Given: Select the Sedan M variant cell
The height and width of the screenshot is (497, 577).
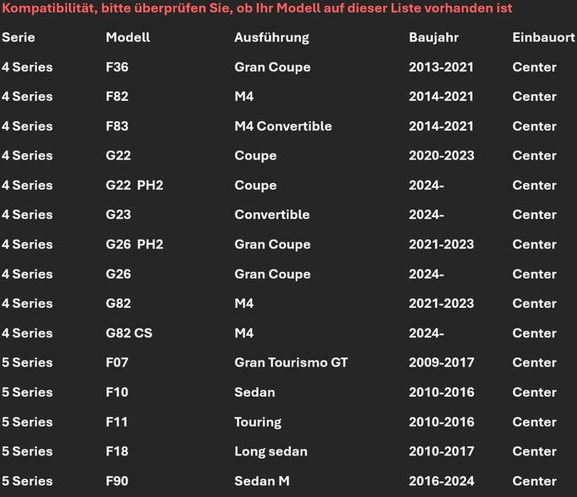Looking at the screenshot, I should (x=262, y=482).
